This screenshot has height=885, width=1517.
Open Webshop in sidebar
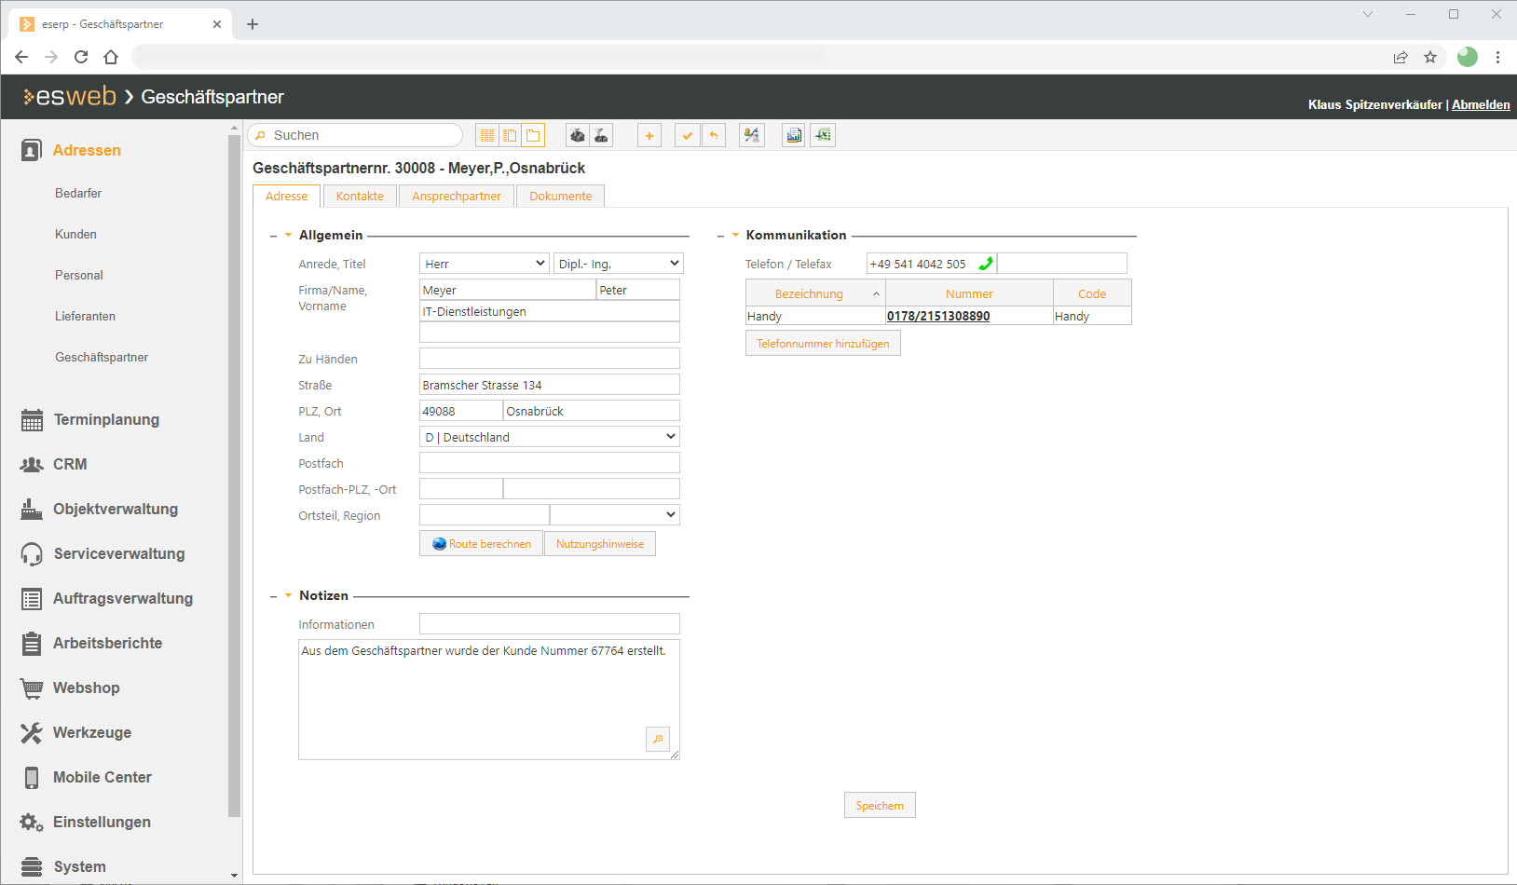[86, 688]
